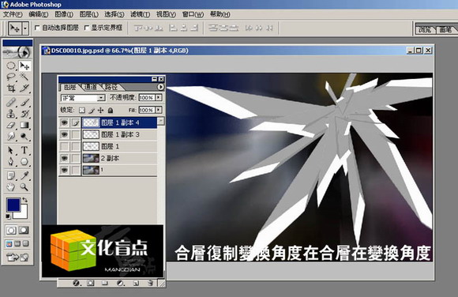
Task: Enable the 显示定界框 checkbox
Action: point(86,28)
